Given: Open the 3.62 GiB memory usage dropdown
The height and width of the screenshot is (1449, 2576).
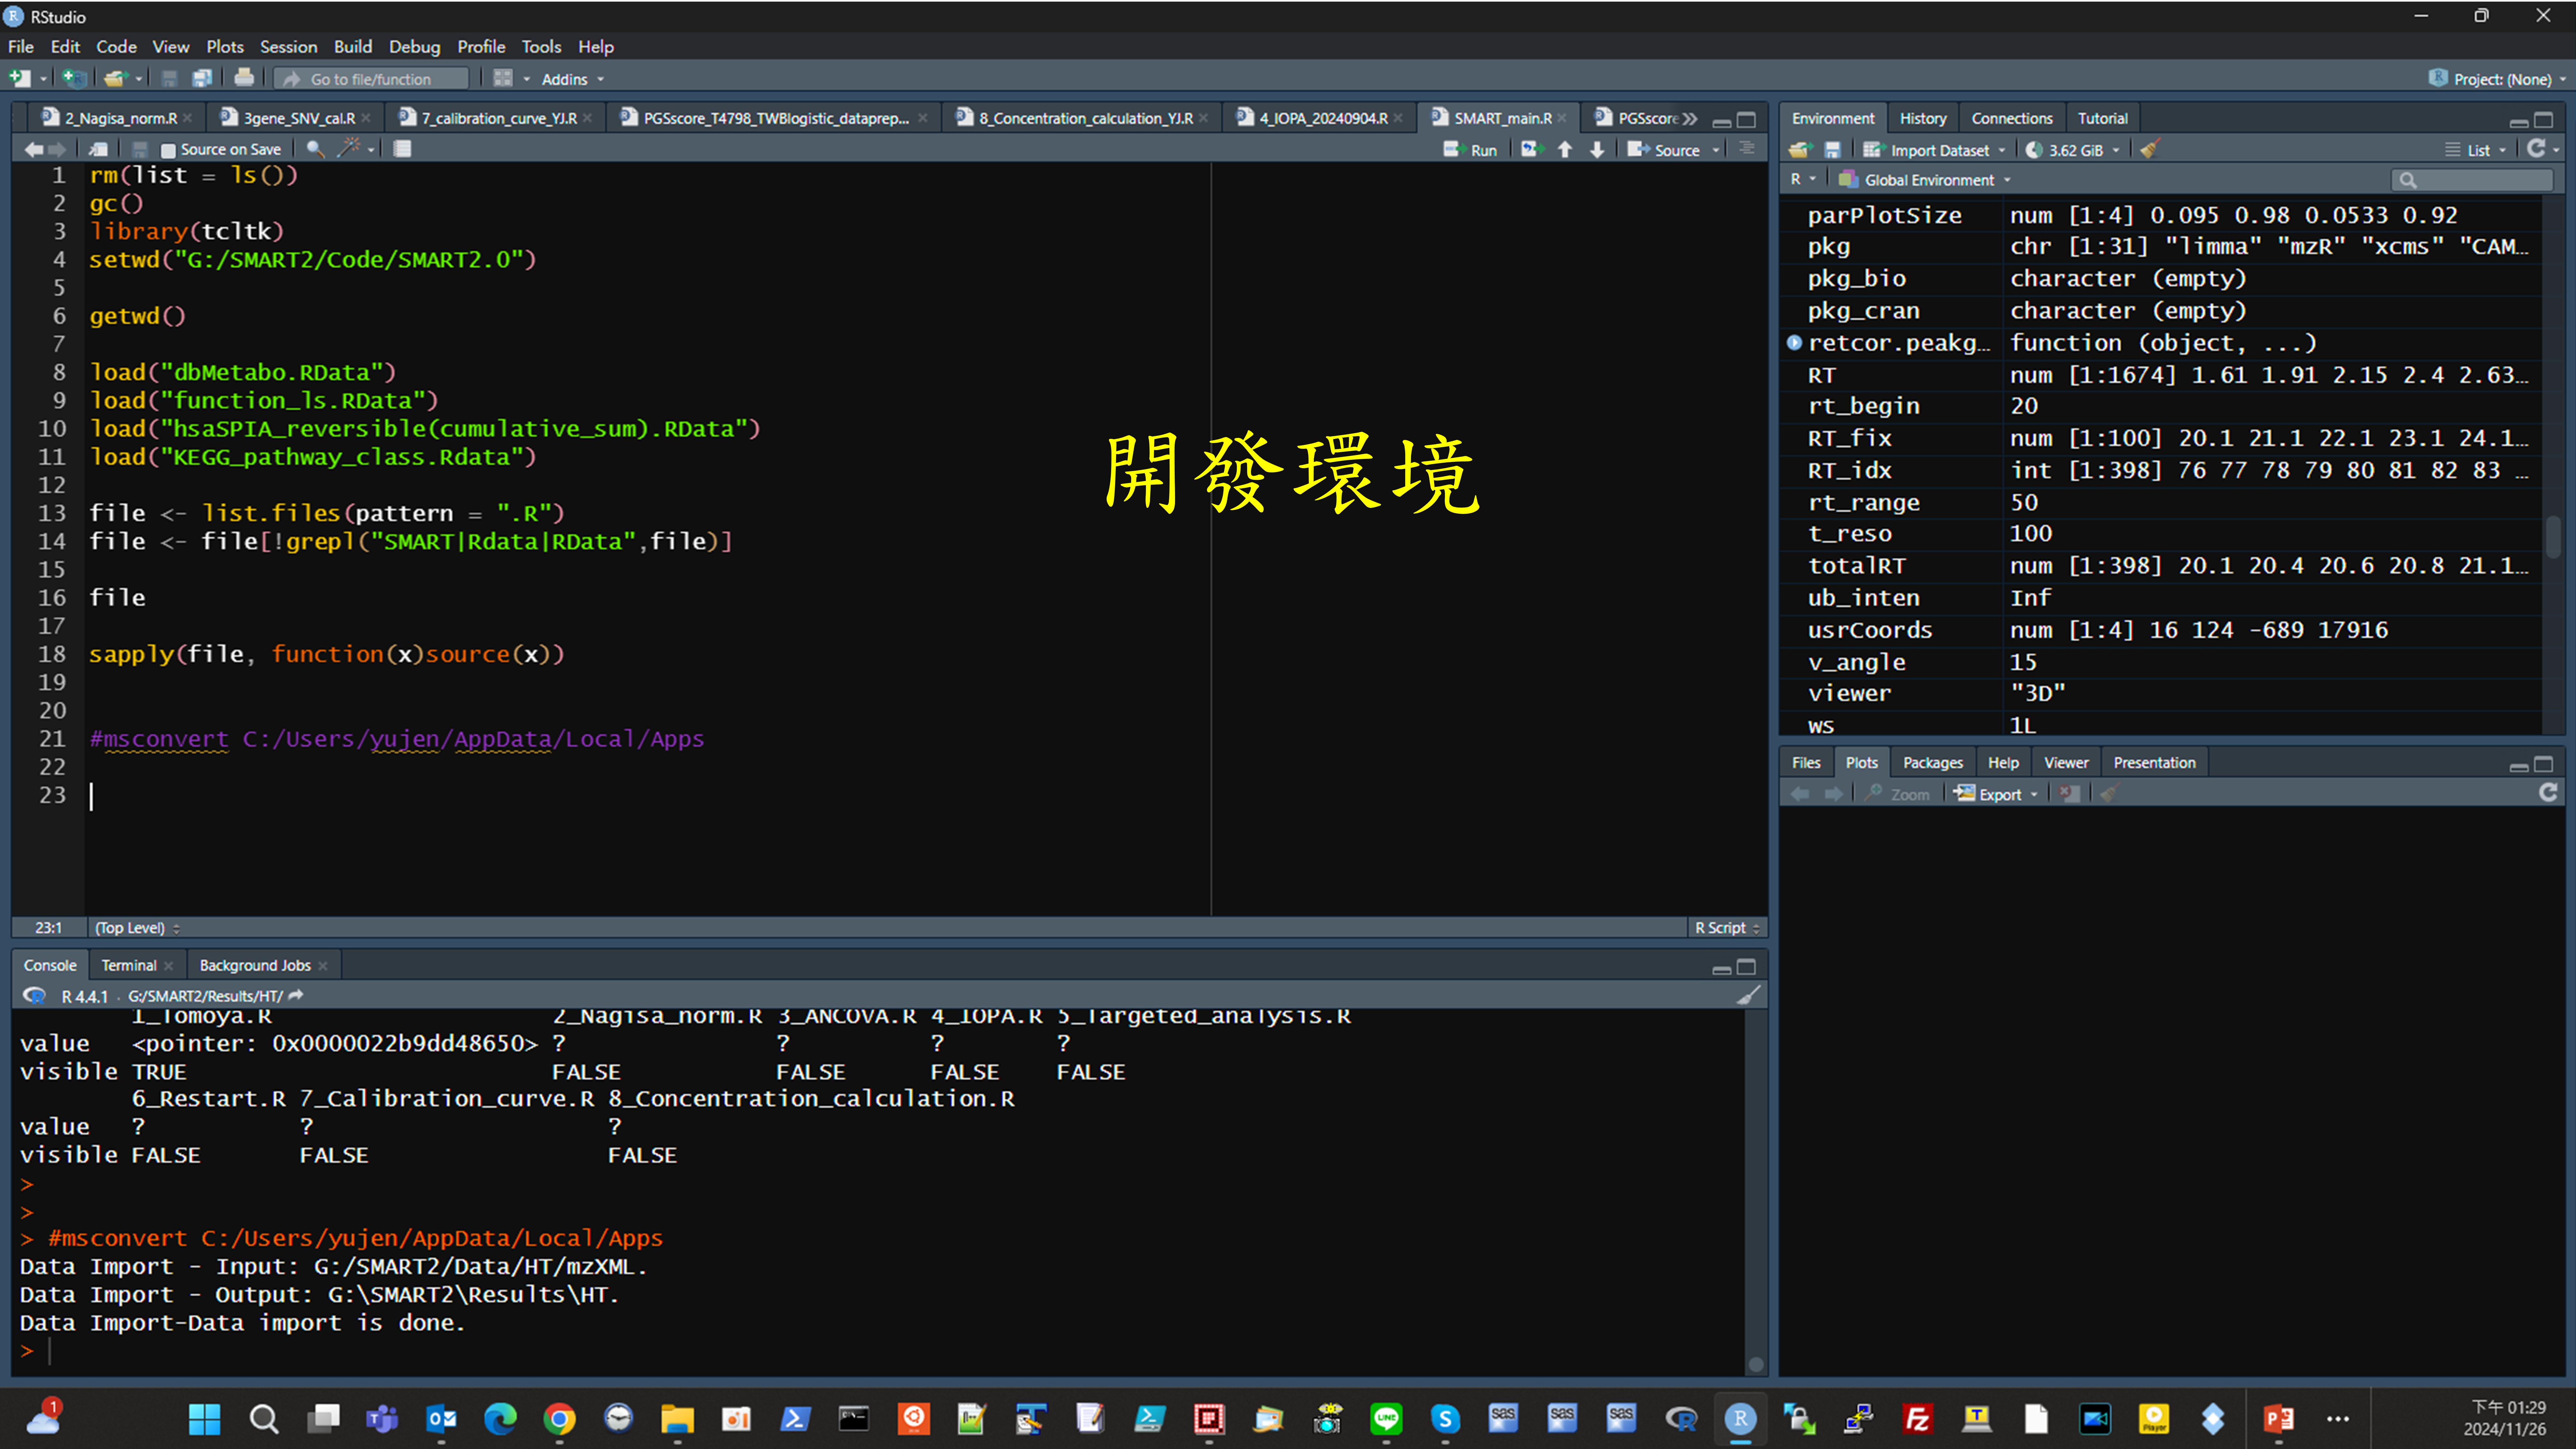Looking at the screenshot, I should click(x=2073, y=150).
